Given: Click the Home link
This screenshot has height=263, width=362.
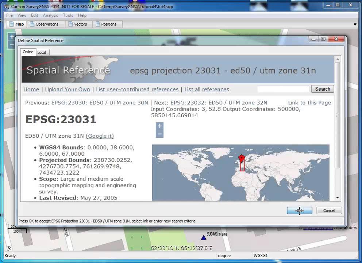Looking at the screenshot, I should click(x=31, y=89).
